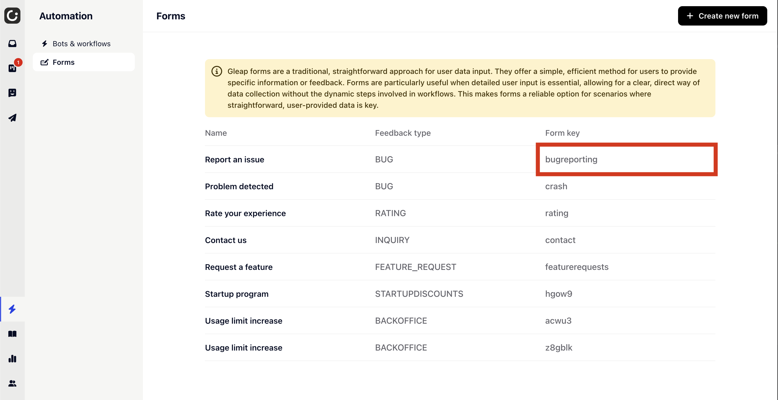
Task: Click the bugreporting form key cell
Action: [571, 159]
